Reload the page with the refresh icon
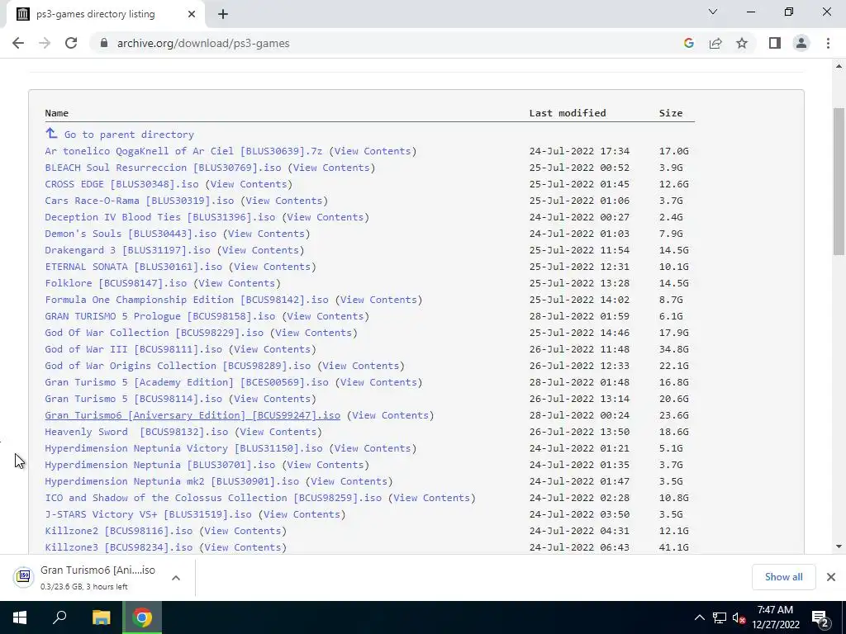 (x=71, y=43)
